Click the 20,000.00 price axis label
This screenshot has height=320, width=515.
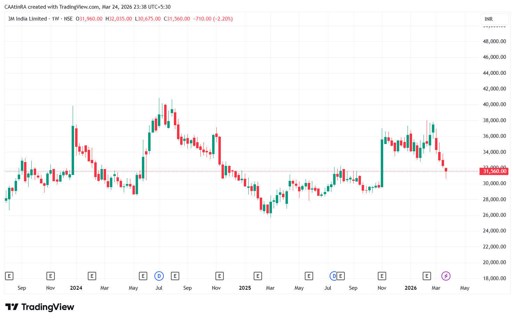pyautogui.click(x=494, y=262)
